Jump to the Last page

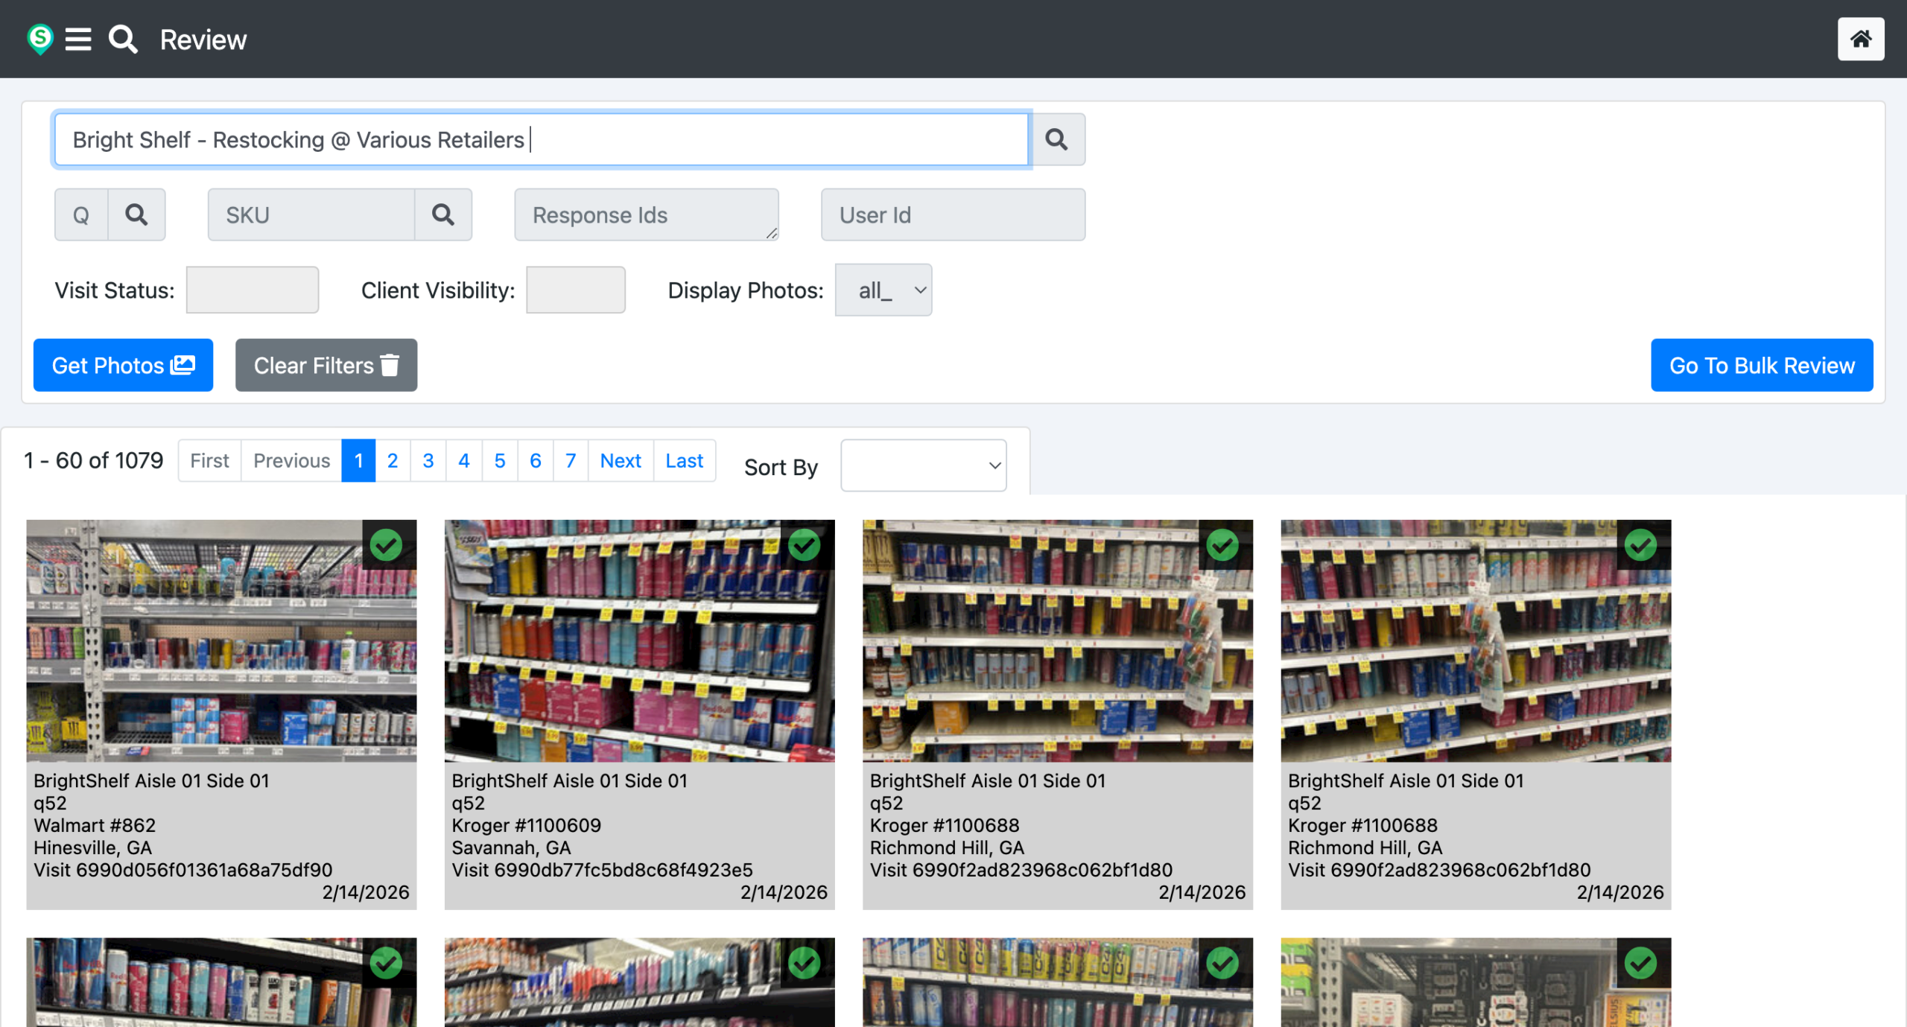tap(685, 460)
